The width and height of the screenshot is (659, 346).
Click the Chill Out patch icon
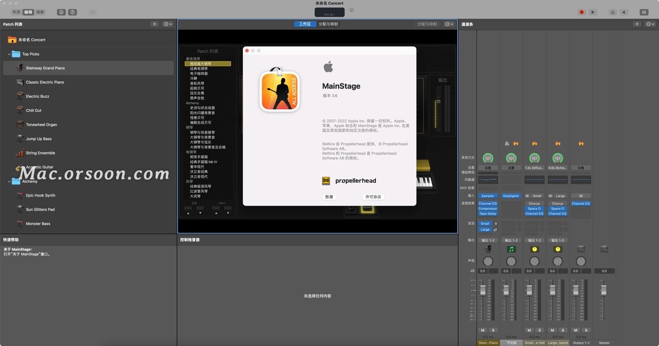coord(20,110)
